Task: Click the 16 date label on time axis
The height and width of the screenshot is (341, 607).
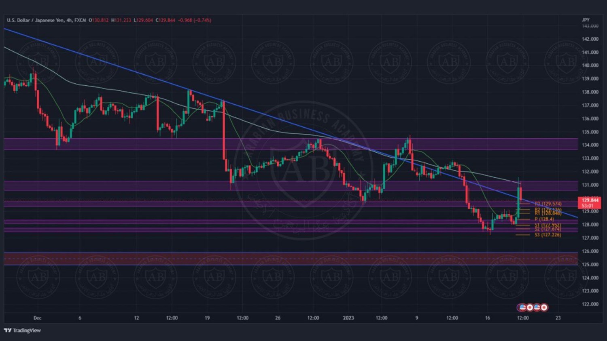Action: (488, 318)
